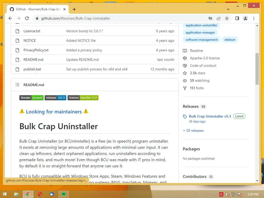
Task: Click the taskbar clock 3:20 PM
Action: (x=253, y=194)
